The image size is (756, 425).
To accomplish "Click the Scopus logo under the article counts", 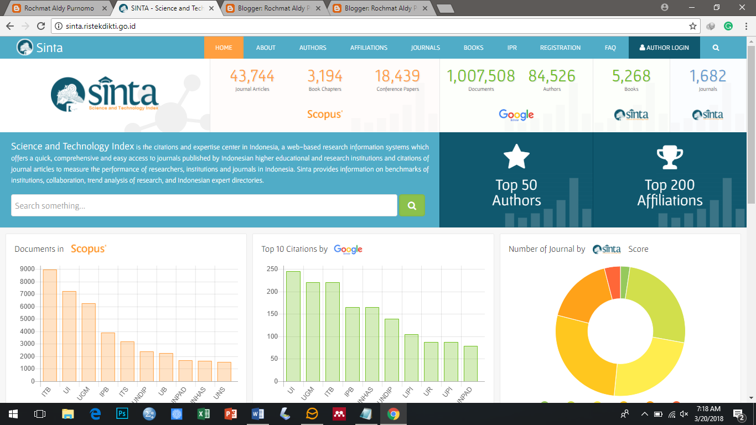I will click(325, 114).
